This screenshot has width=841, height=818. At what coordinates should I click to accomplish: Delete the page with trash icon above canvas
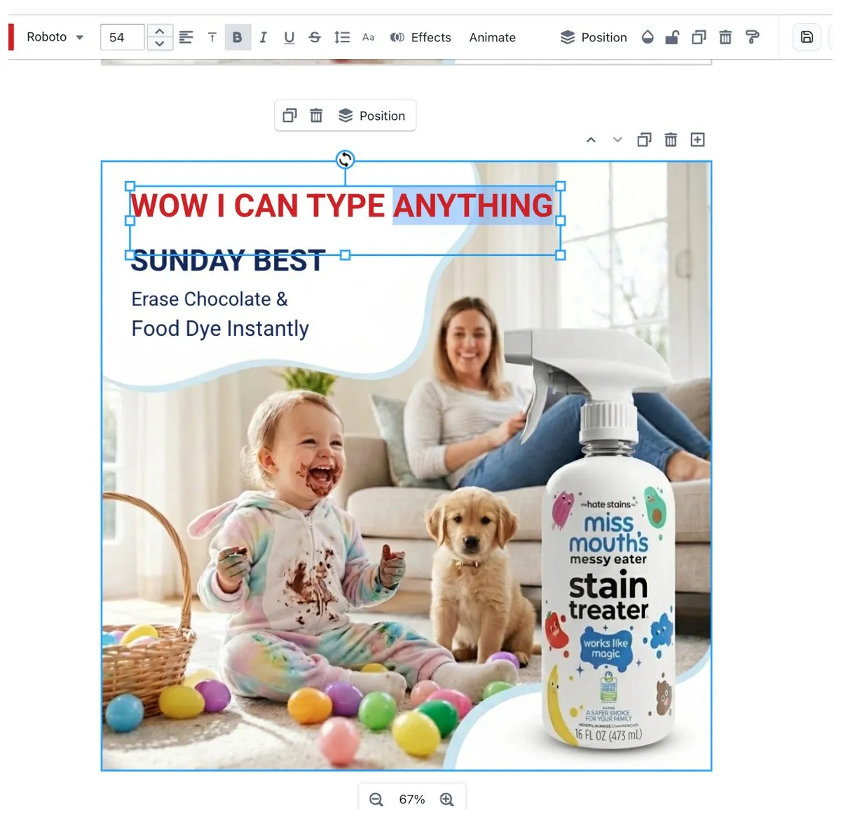point(671,139)
